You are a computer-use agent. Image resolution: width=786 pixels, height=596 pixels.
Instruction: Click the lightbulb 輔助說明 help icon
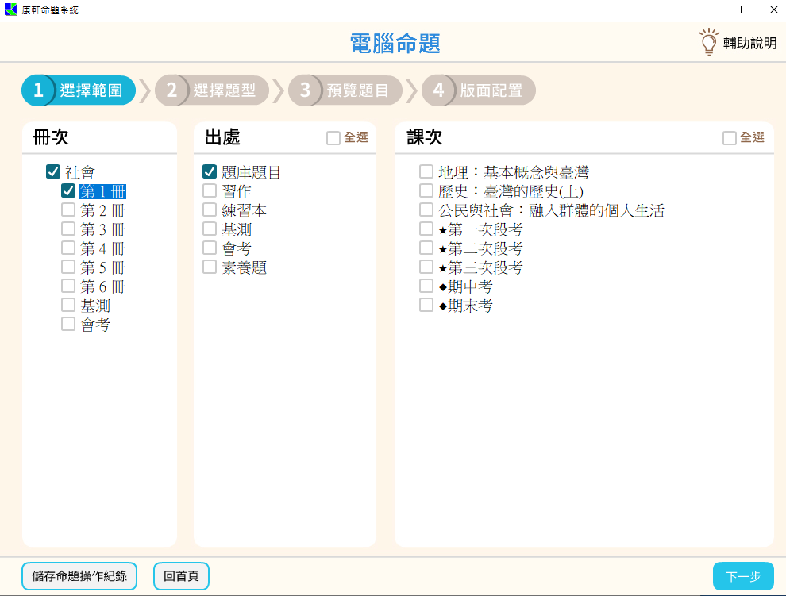click(707, 42)
